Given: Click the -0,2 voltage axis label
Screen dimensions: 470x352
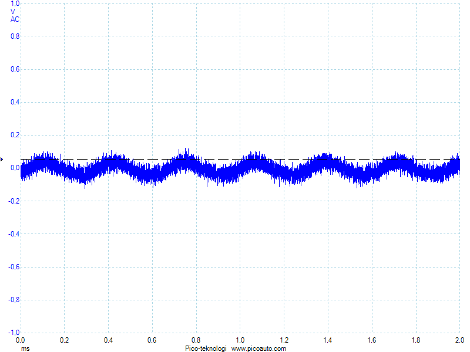Looking at the screenshot, I should pos(14,201).
